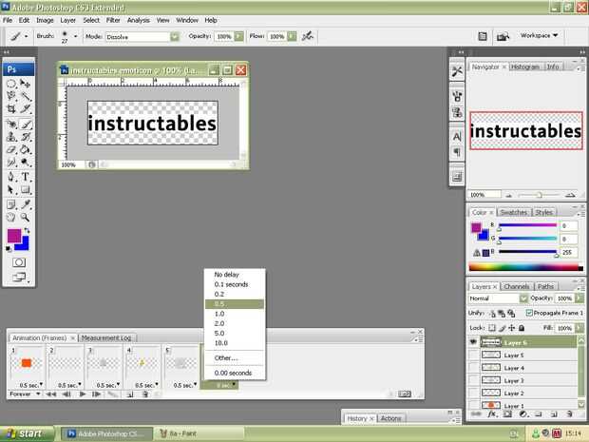
Task: Toggle lock all in Layers panel
Action: click(x=522, y=328)
